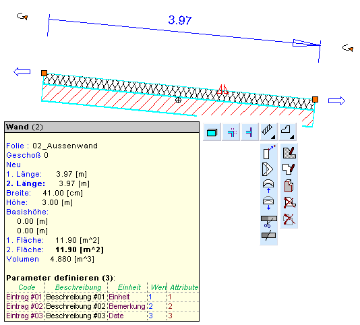360x325 pixels.
Task: Click the blue right arrow beside wall
Action: pyautogui.click(x=336, y=101)
